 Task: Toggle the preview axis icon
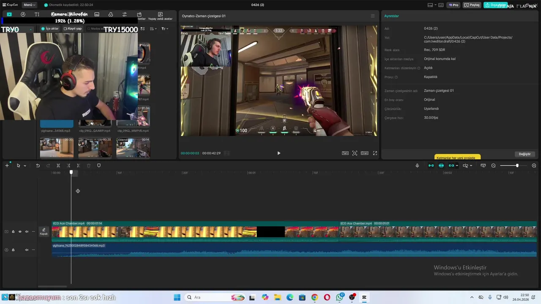pos(465,166)
